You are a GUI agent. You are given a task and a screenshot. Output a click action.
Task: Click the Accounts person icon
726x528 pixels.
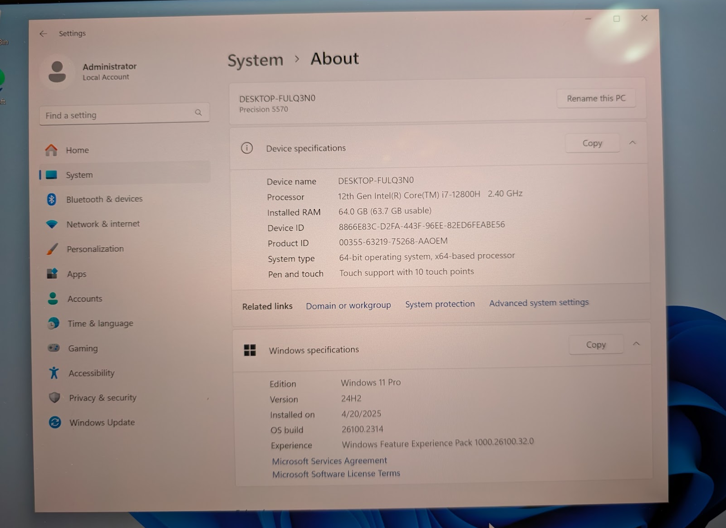[x=53, y=299]
